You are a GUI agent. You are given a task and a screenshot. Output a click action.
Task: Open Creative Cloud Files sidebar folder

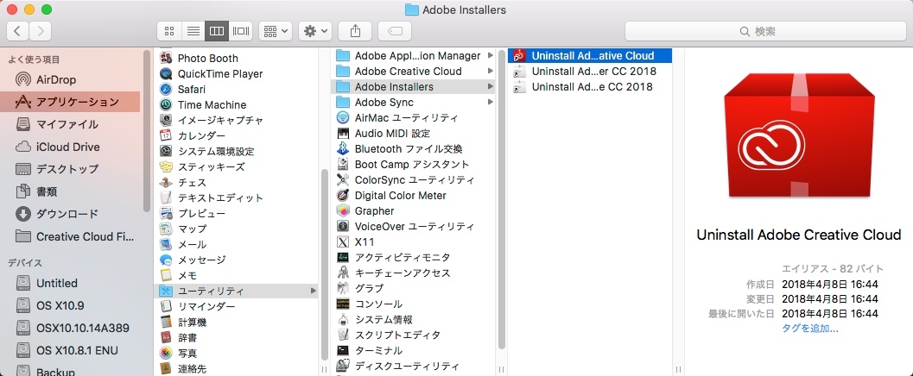[70, 236]
